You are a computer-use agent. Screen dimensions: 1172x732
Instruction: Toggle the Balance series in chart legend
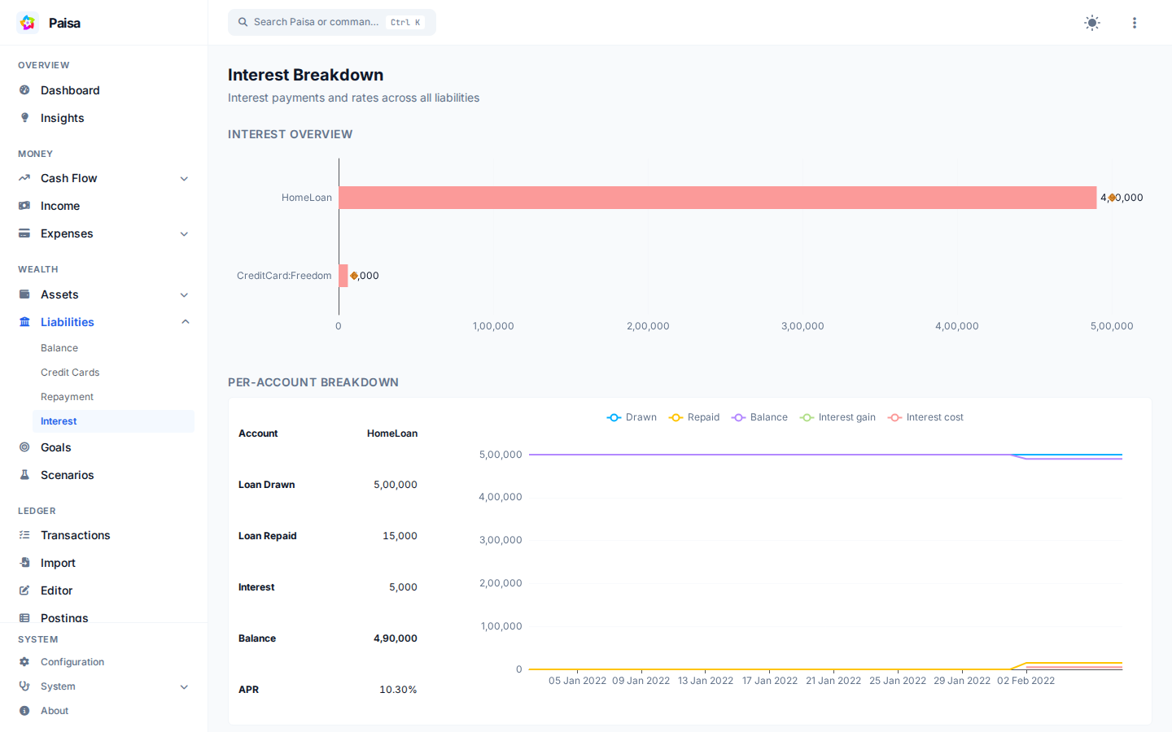pyautogui.click(x=759, y=417)
